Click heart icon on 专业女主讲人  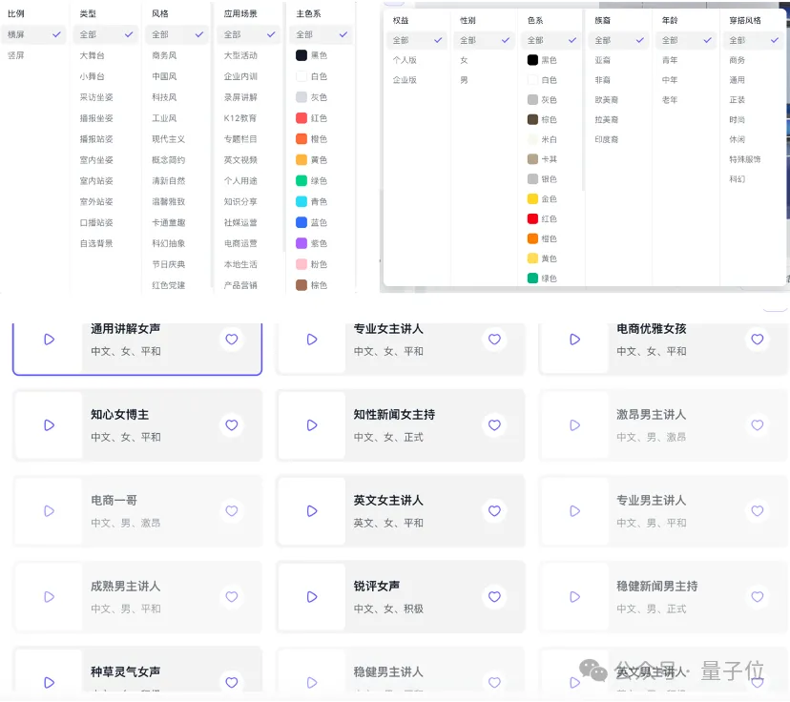(x=493, y=339)
